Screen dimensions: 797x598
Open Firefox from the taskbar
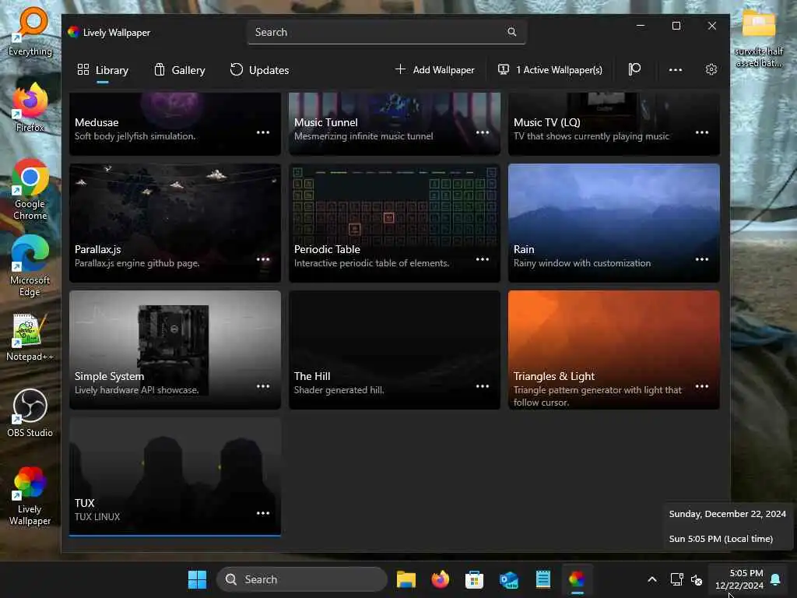[441, 579]
